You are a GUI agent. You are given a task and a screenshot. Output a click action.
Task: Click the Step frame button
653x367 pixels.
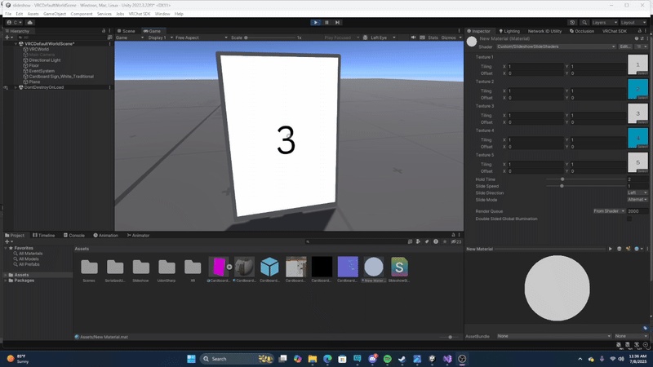click(338, 23)
